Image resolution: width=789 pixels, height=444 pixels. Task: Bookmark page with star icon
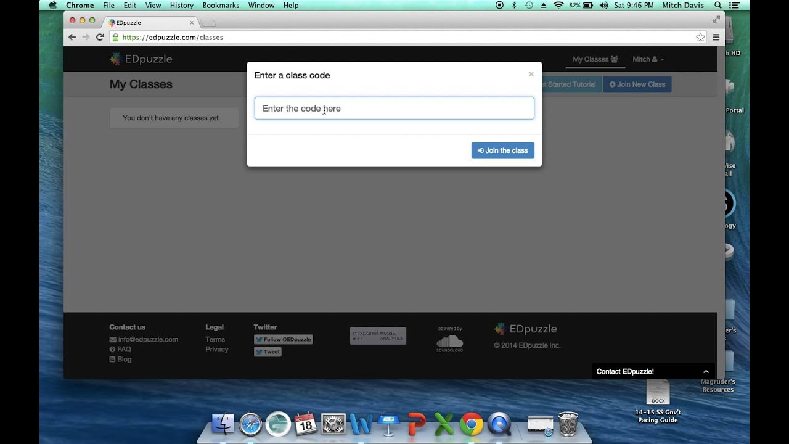point(700,37)
